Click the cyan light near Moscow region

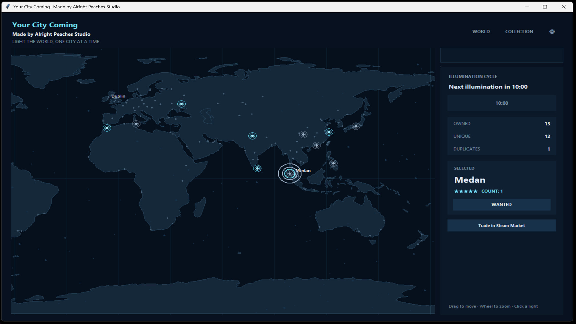pos(181,104)
